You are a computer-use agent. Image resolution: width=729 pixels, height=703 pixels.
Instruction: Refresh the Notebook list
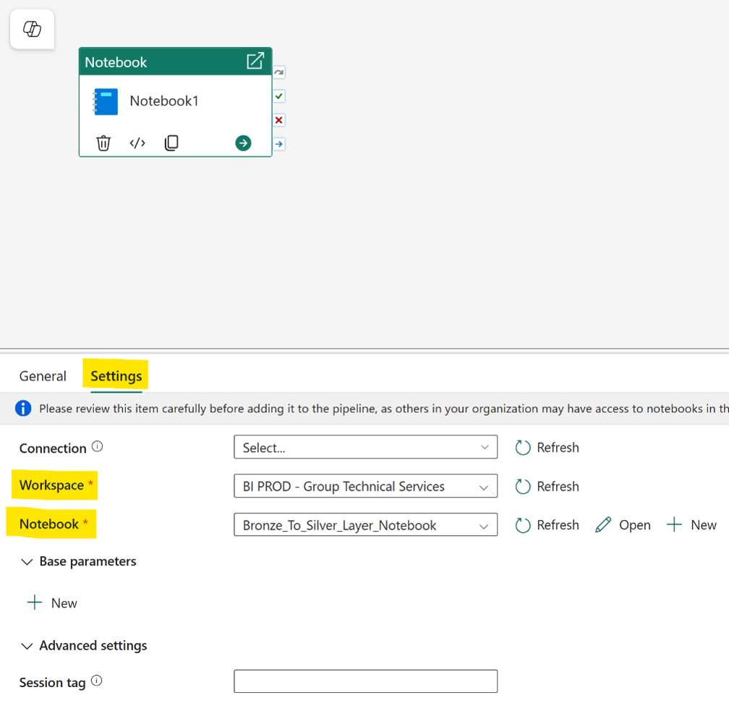pyautogui.click(x=547, y=525)
